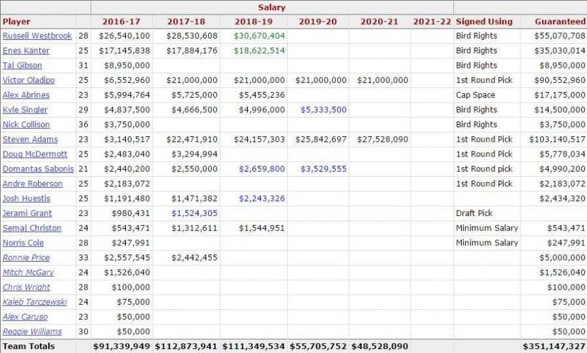Select Westbrook's $26,540,100 salary cell
Image resolution: width=587 pixels, height=353 pixels.
tap(125, 36)
